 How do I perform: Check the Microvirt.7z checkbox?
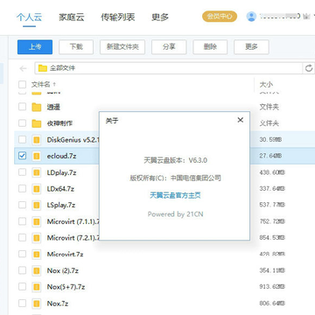[x=22, y=254]
